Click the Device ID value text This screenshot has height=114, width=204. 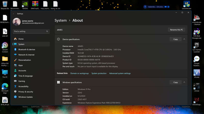tap(96, 56)
